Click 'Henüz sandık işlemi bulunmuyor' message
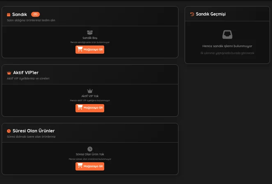The image size is (272, 184). click(x=227, y=46)
